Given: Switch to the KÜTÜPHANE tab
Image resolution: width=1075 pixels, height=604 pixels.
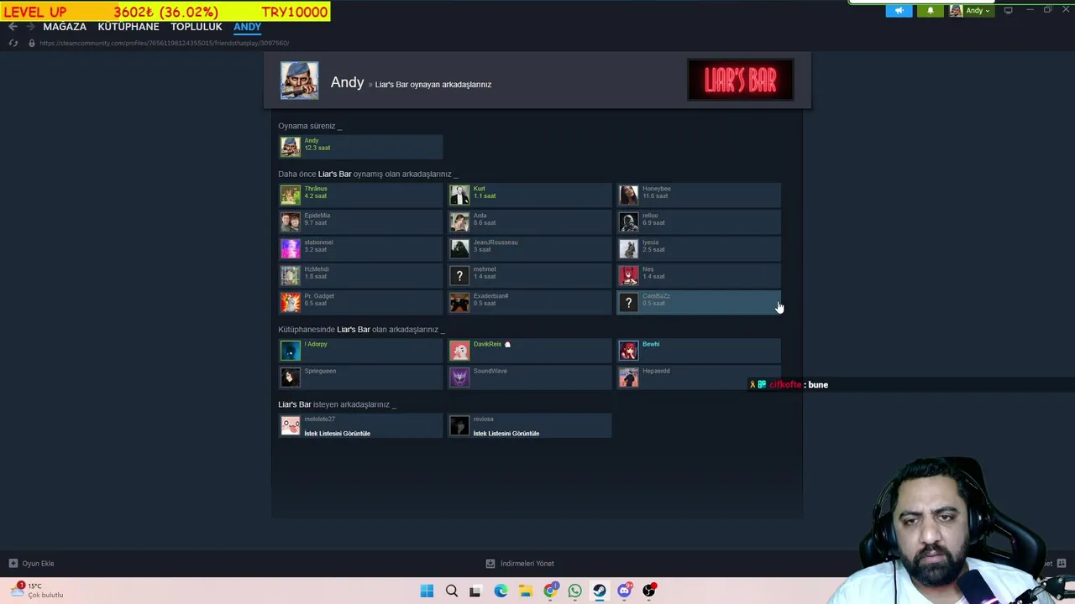Looking at the screenshot, I should (128, 27).
